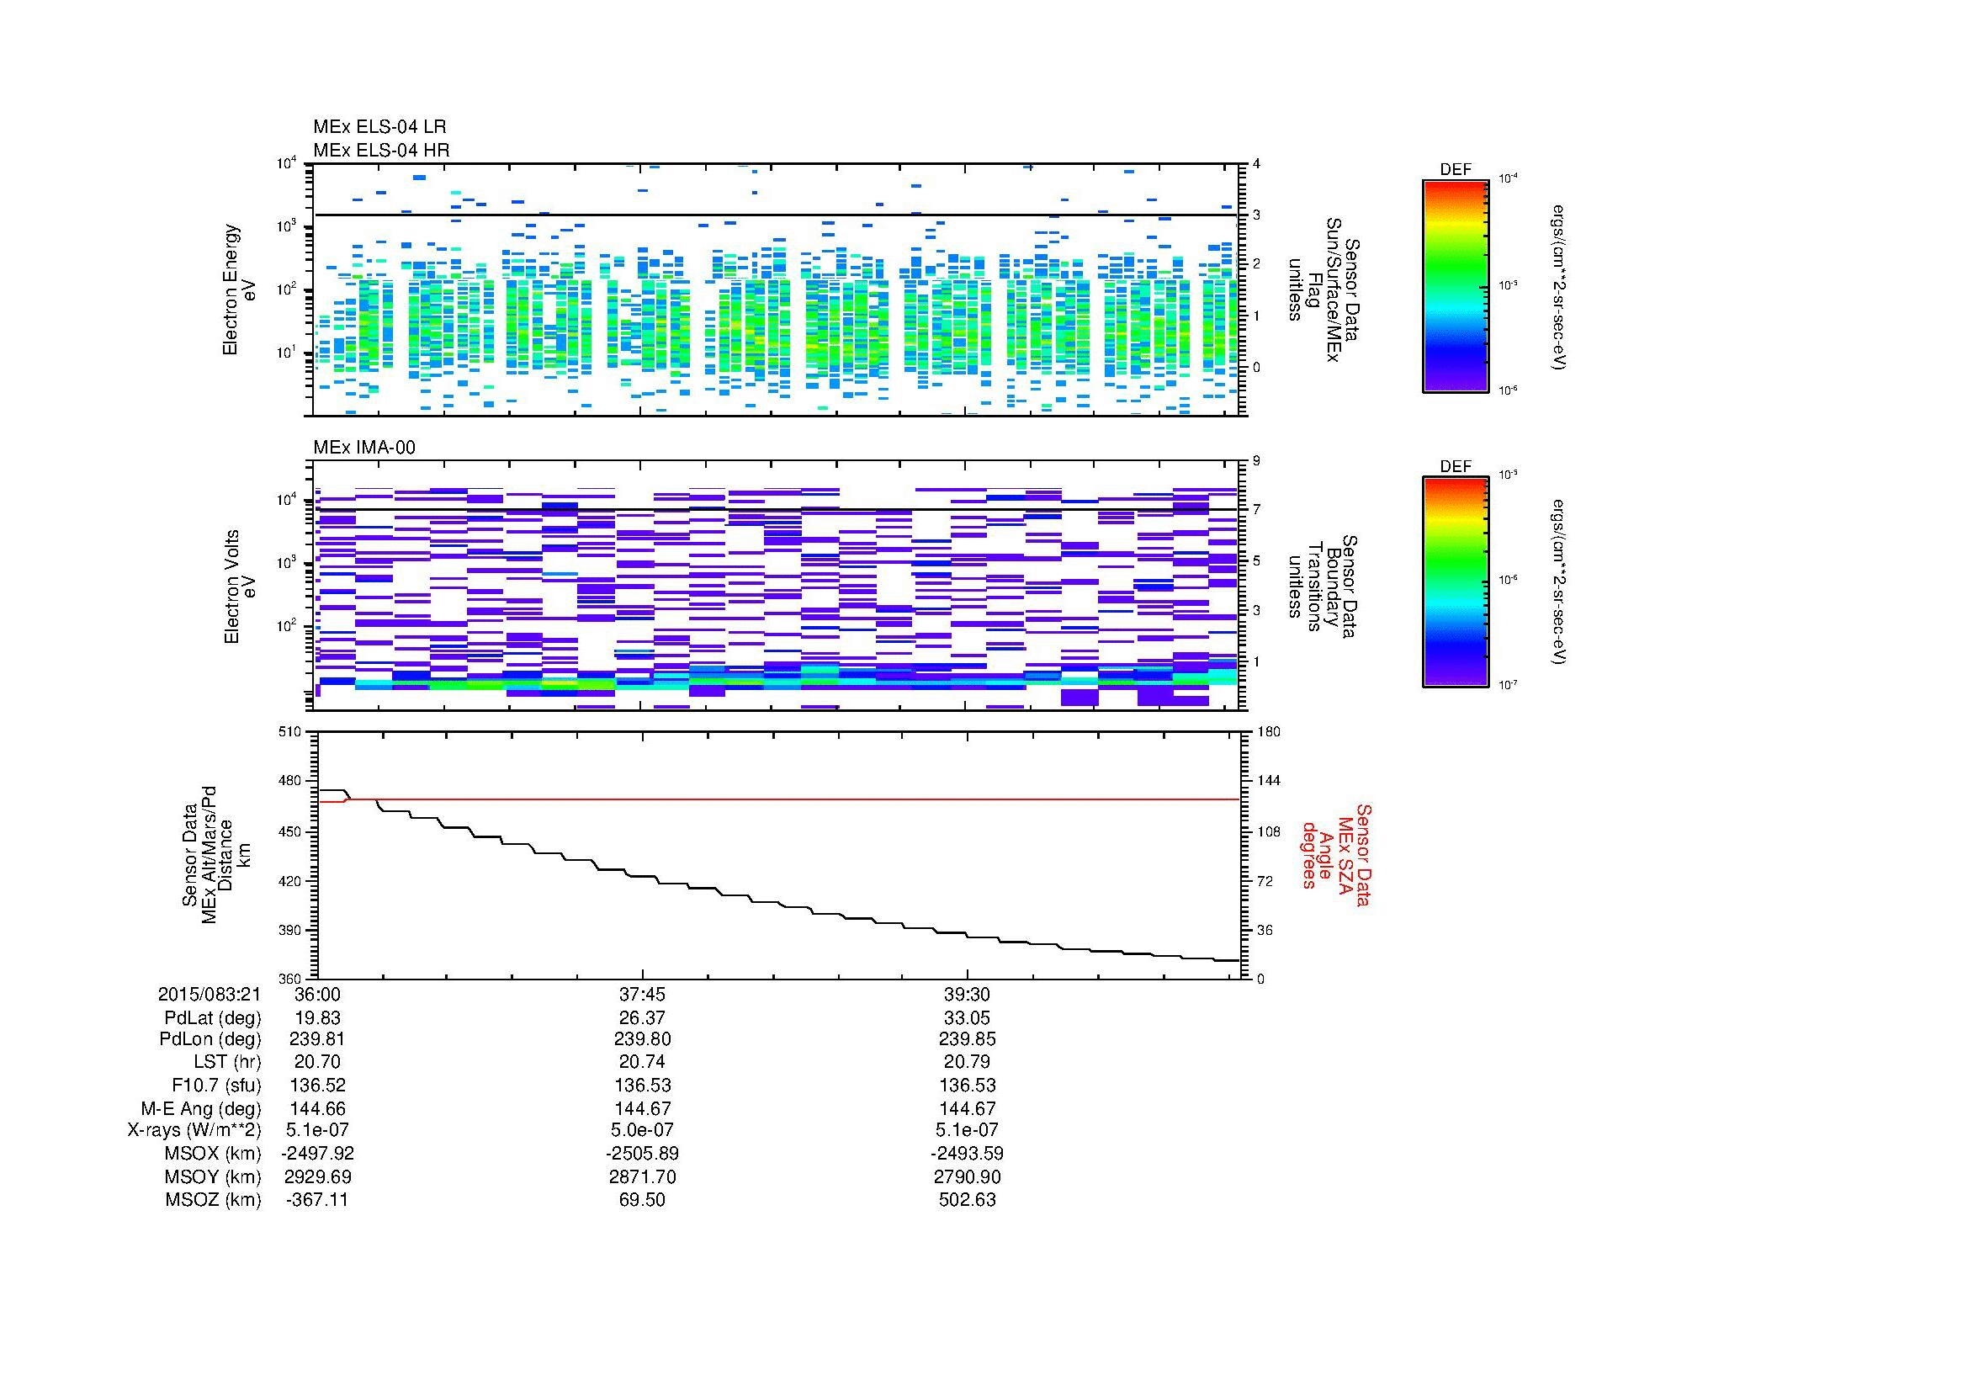
Task: Click PdLon value 239.85
Action: point(967,1039)
